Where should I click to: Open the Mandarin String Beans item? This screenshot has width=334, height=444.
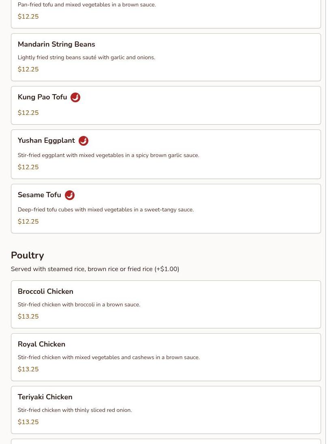coord(56,44)
